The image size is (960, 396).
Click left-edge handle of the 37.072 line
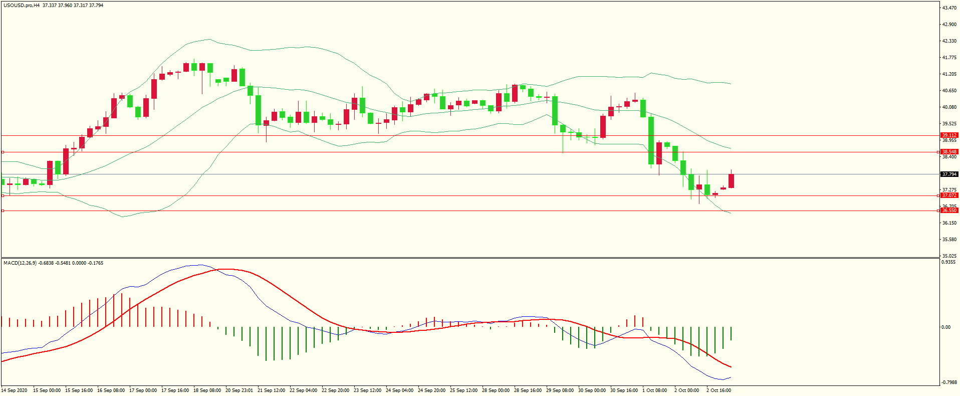click(x=3, y=195)
